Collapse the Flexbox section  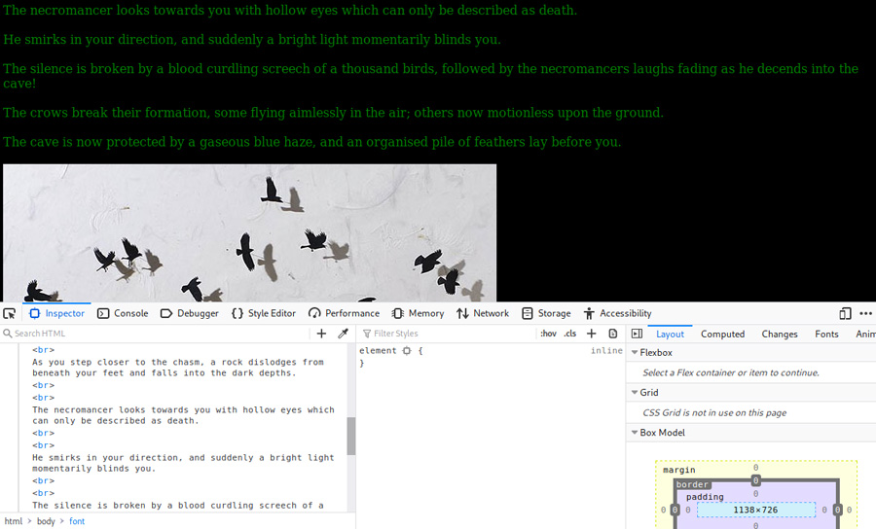pos(635,353)
